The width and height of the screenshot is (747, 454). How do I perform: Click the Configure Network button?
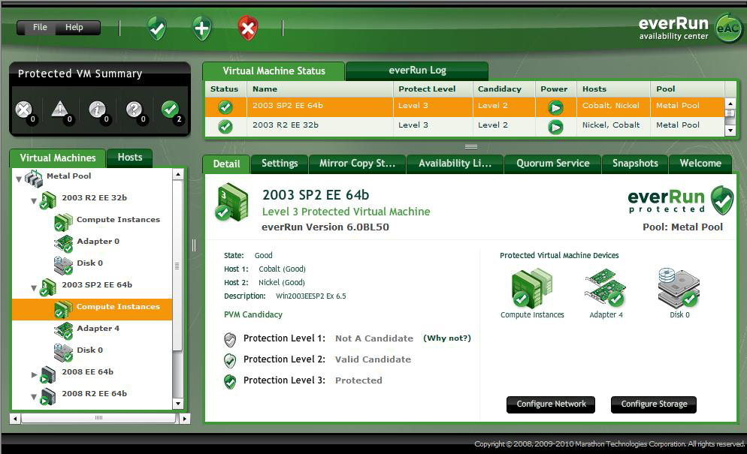point(551,404)
